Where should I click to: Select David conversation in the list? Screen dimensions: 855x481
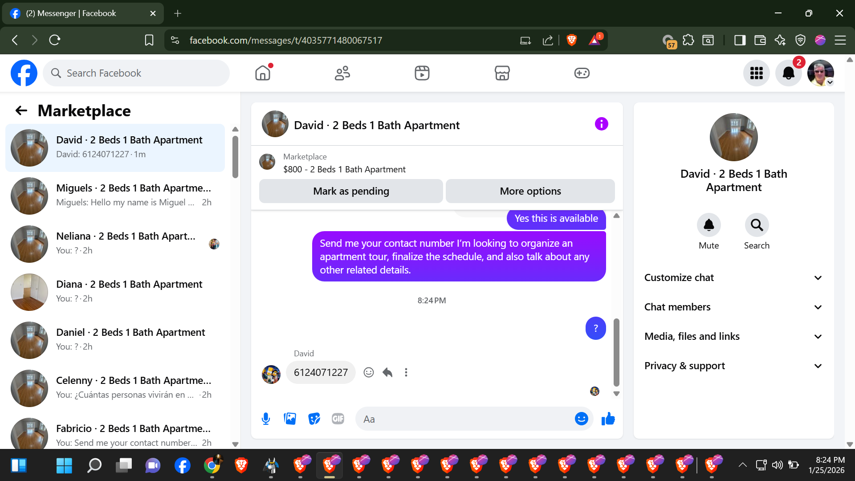point(115,147)
